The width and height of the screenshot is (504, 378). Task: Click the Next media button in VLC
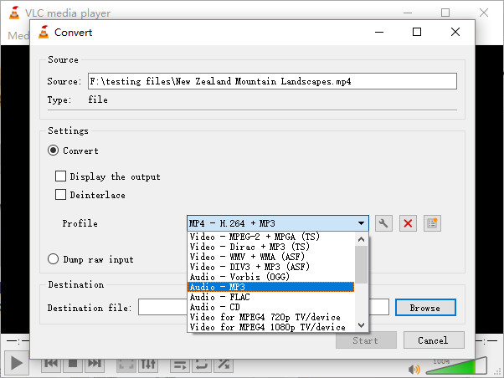click(95, 364)
